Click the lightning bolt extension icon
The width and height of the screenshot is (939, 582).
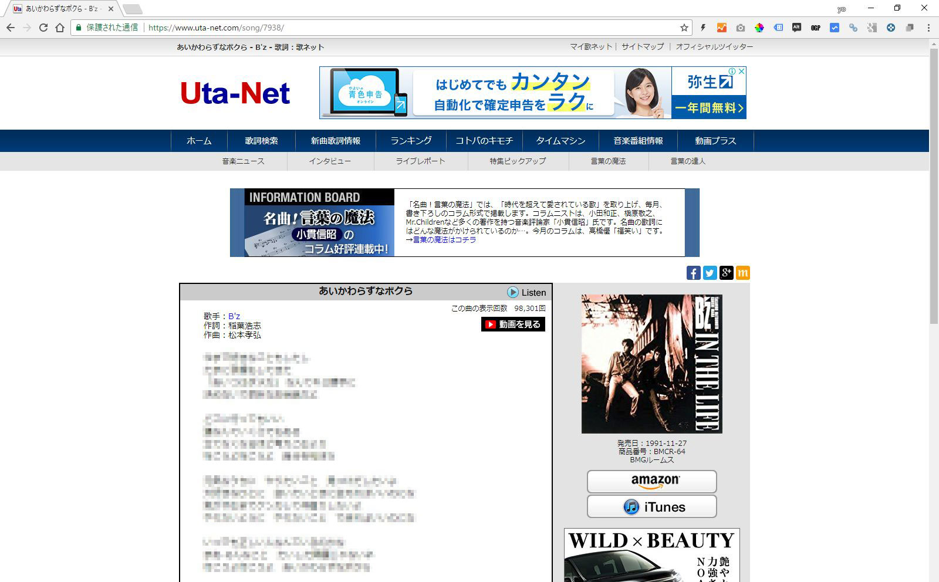(x=703, y=28)
